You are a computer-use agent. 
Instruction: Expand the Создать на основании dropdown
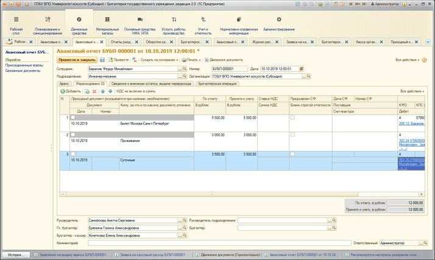click(x=160, y=60)
